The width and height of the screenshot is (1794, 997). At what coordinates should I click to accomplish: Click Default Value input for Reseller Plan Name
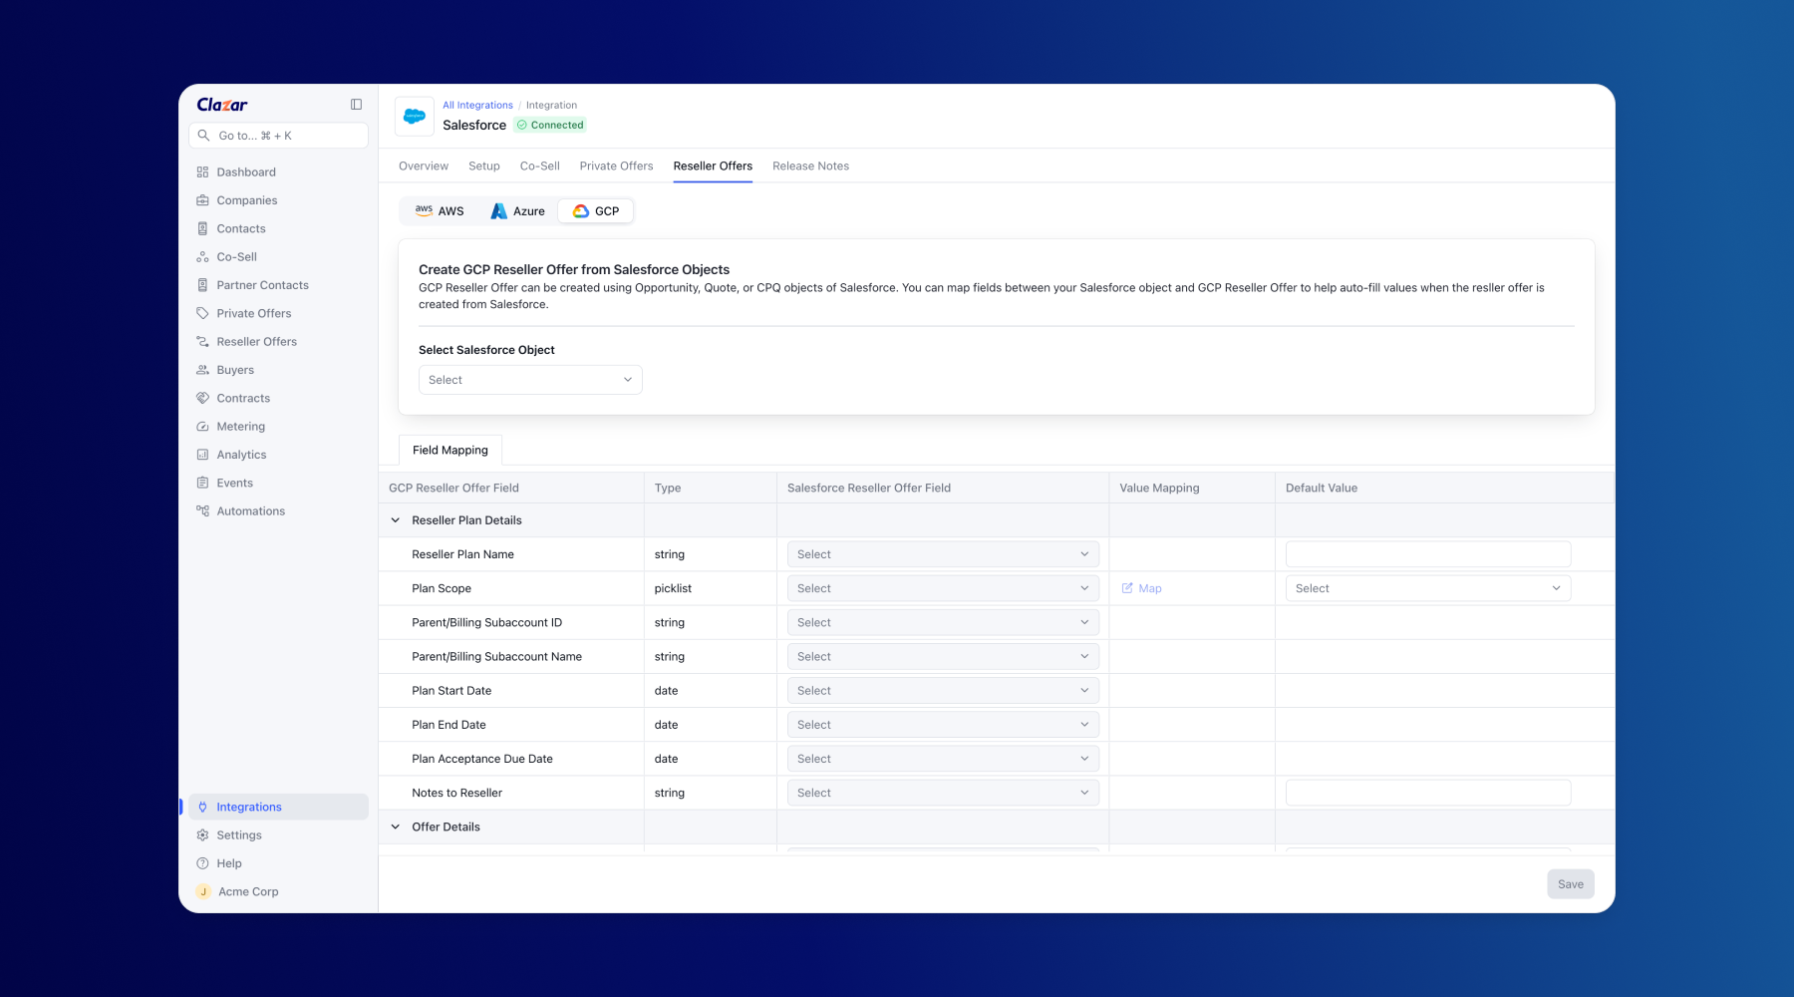tap(1428, 554)
